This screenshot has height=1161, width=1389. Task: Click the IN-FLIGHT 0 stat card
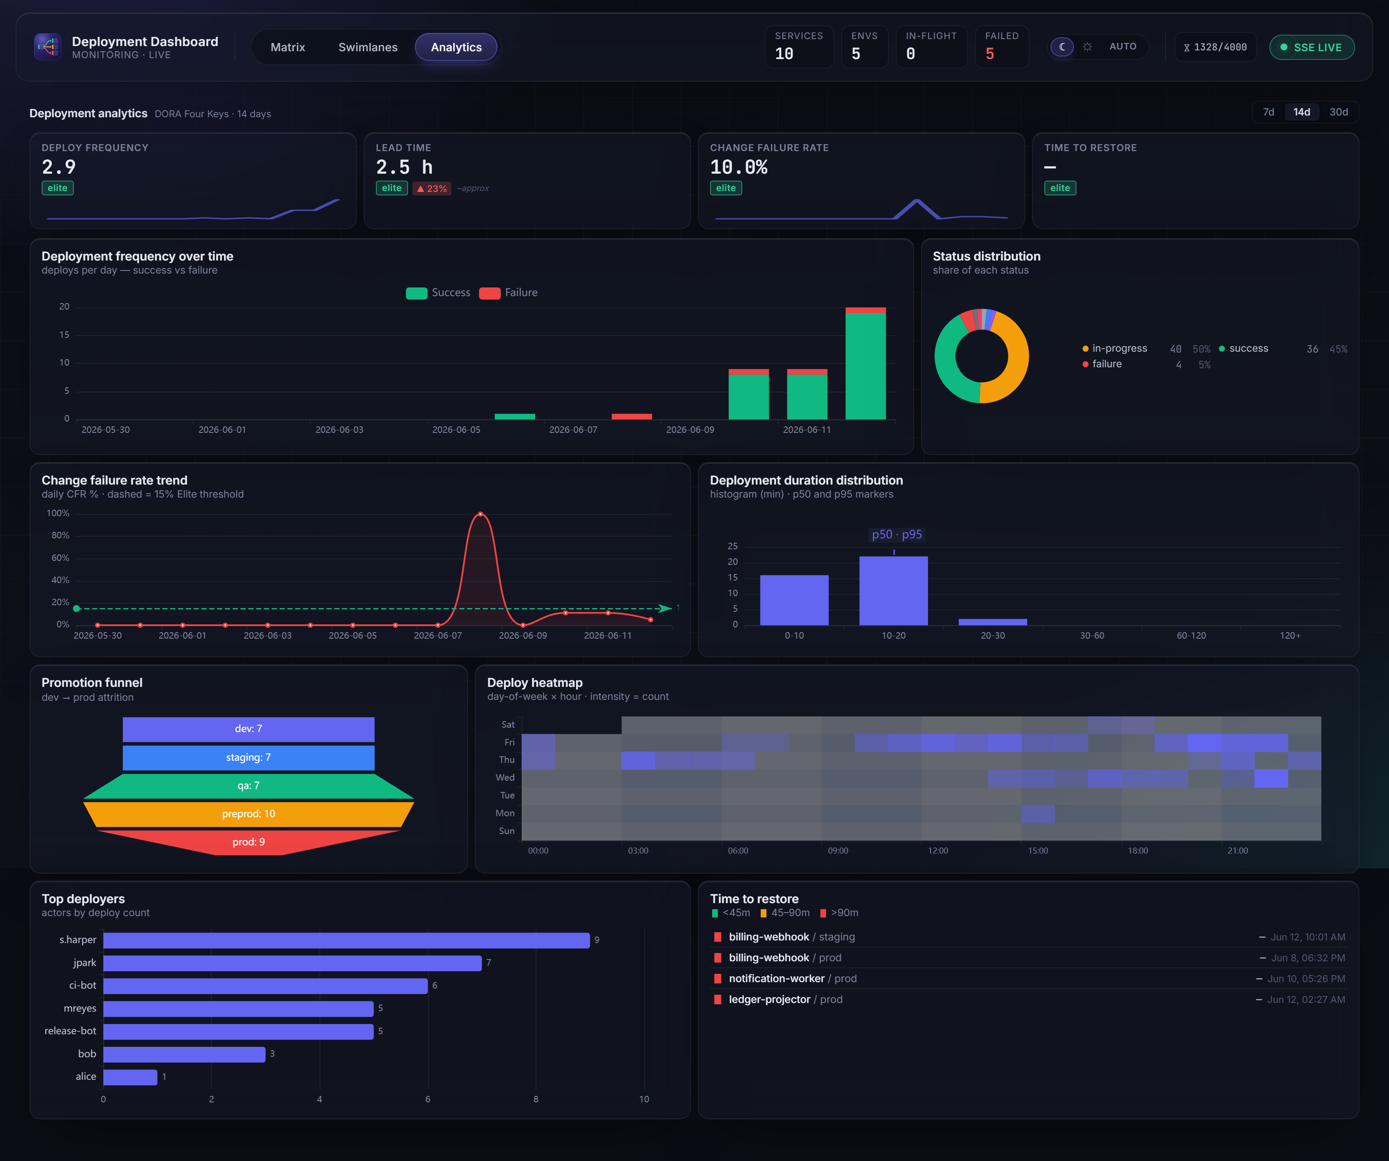click(x=931, y=47)
